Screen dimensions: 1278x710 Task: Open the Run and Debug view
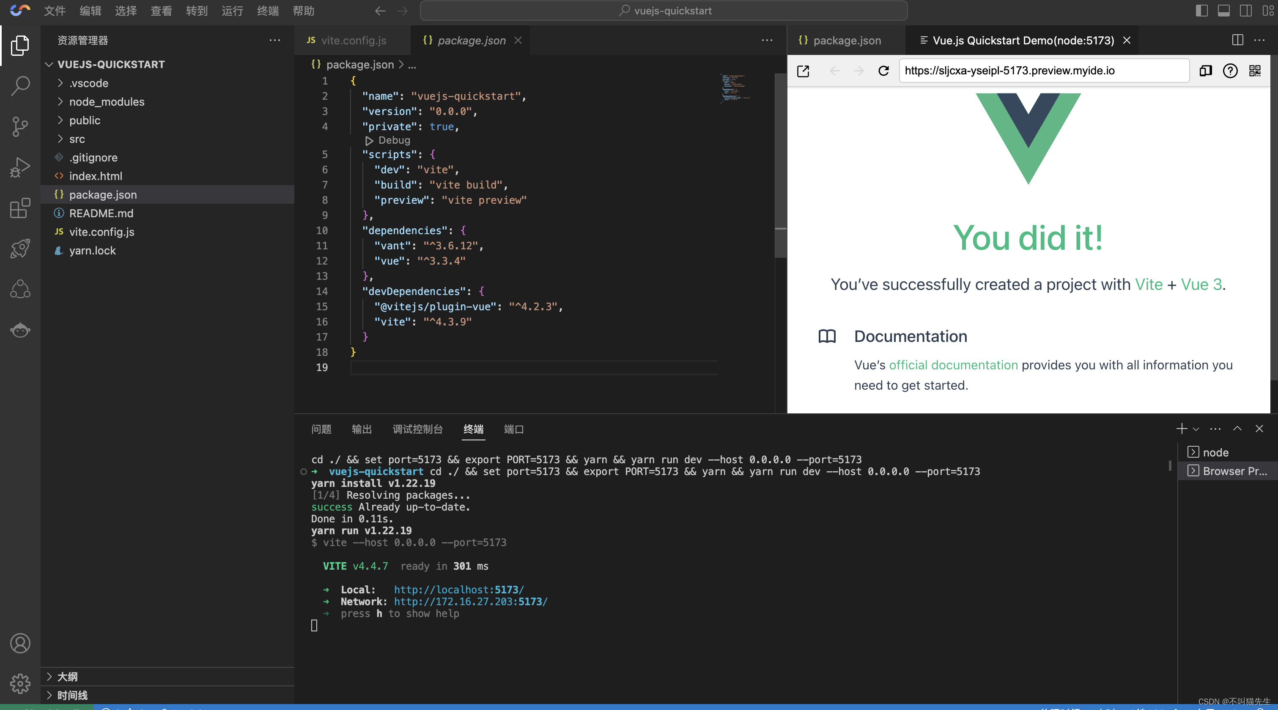click(x=20, y=167)
